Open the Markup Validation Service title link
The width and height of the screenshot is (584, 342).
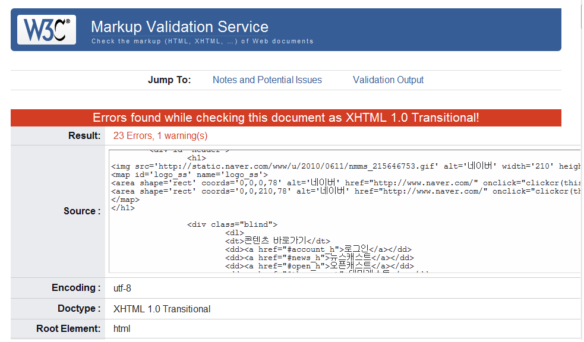pos(179,27)
